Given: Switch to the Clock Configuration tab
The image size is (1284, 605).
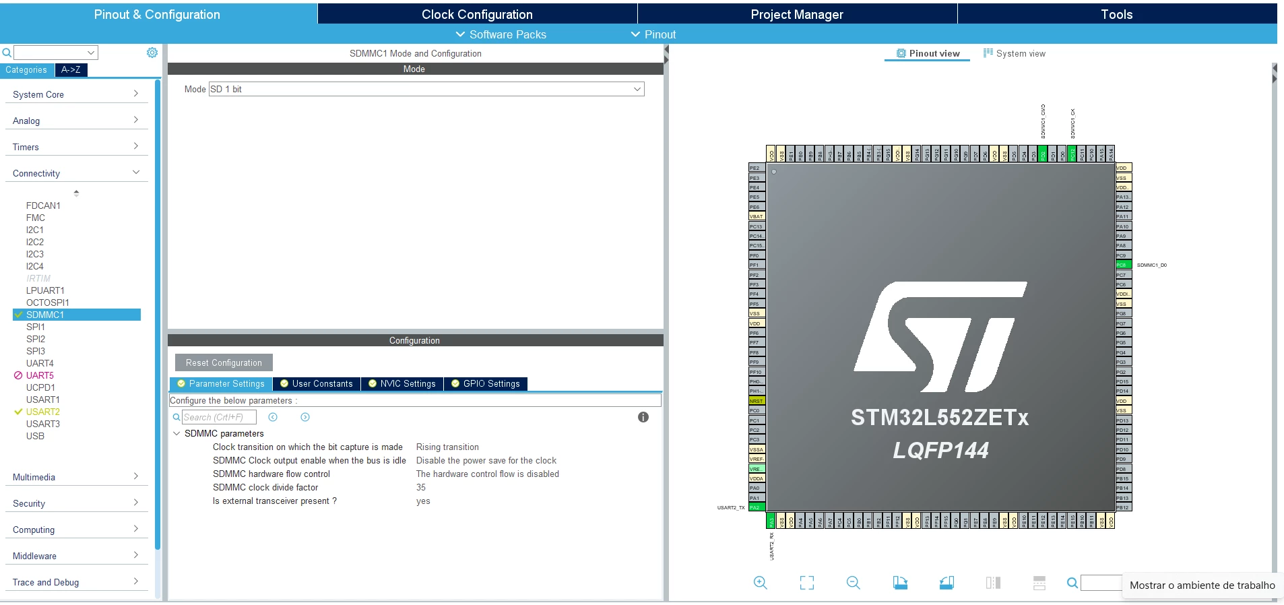Looking at the screenshot, I should click(477, 14).
